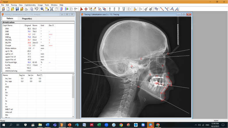The width and height of the screenshot is (228, 128).
Task: Click the Sag column header in landmark list
Action: point(23,75)
